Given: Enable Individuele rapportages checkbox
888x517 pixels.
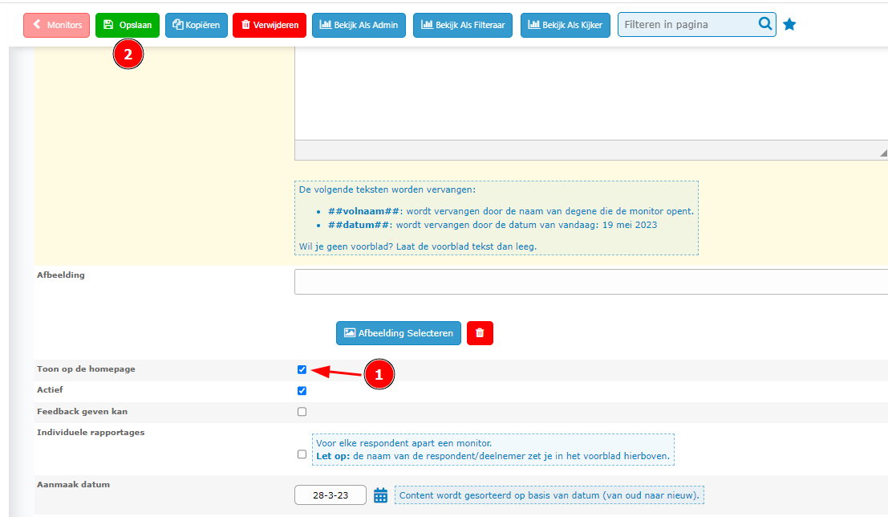Looking at the screenshot, I should (302, 454).
